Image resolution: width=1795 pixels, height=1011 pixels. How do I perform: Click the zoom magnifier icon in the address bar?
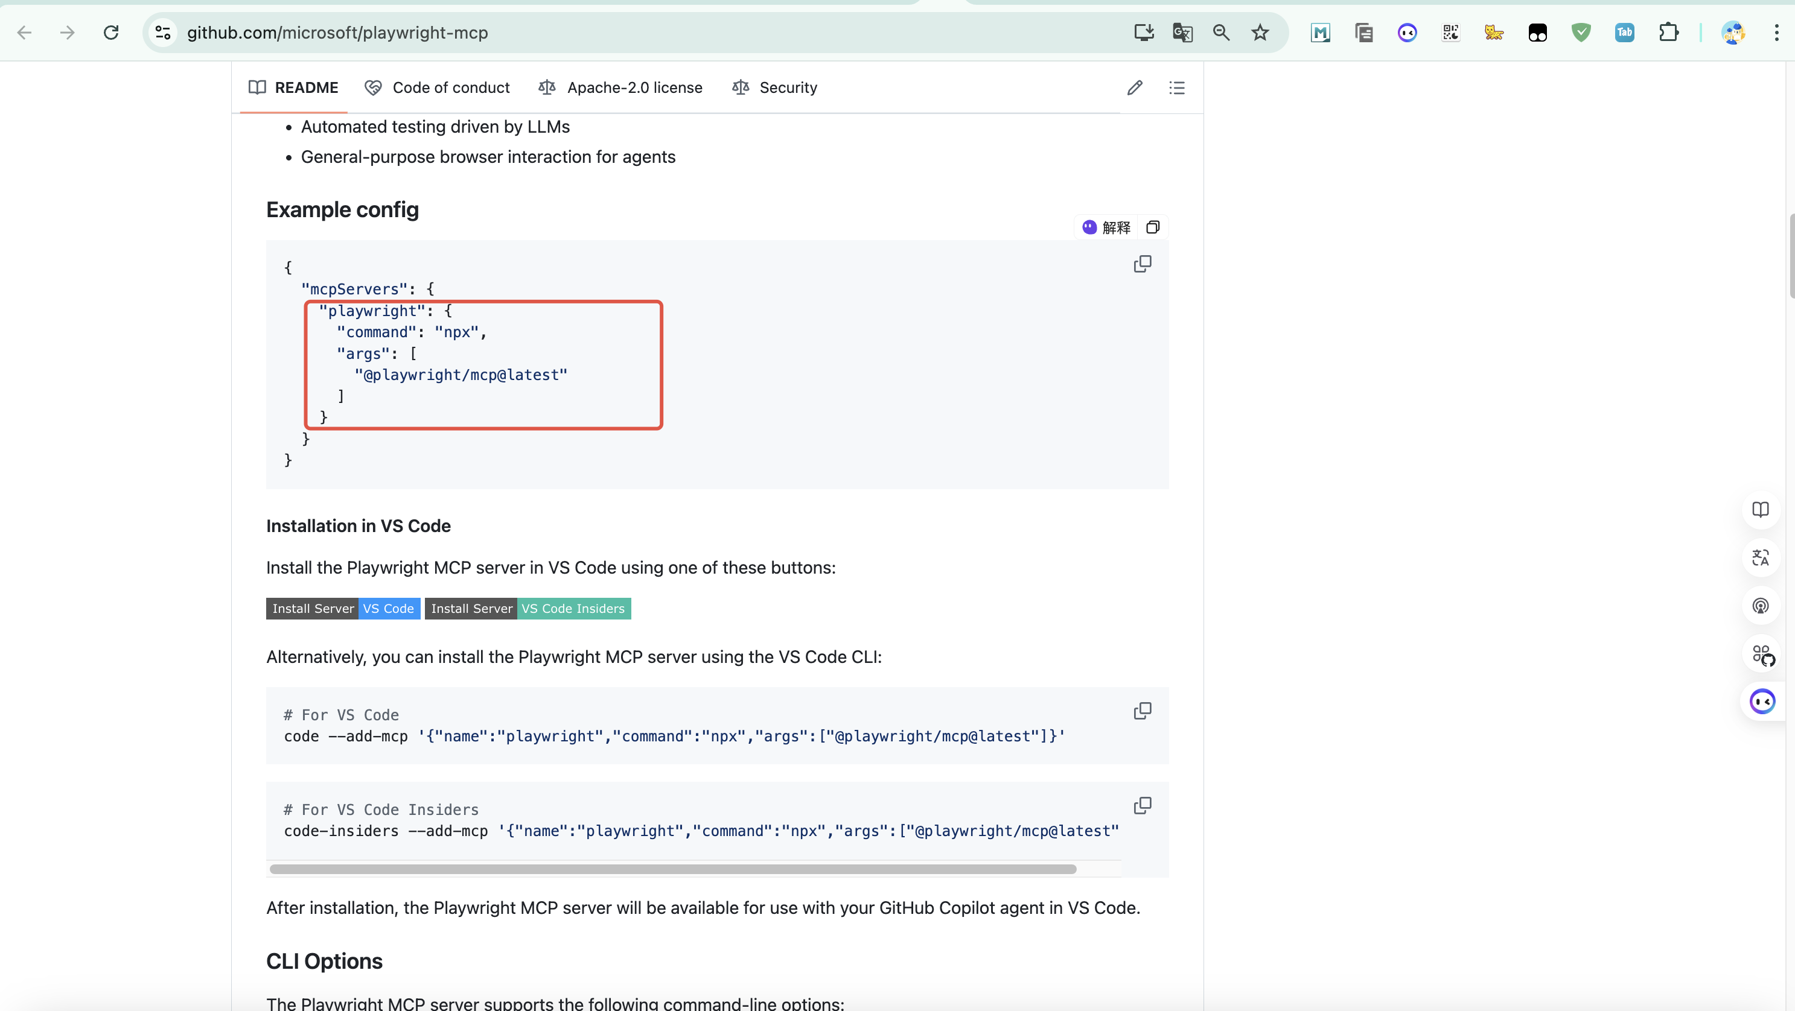(x=1221, y=33)
